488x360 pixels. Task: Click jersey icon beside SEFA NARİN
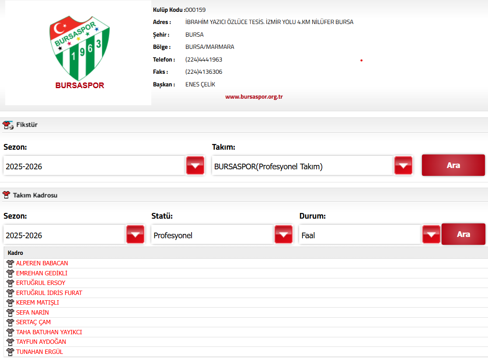pos(10,313)
